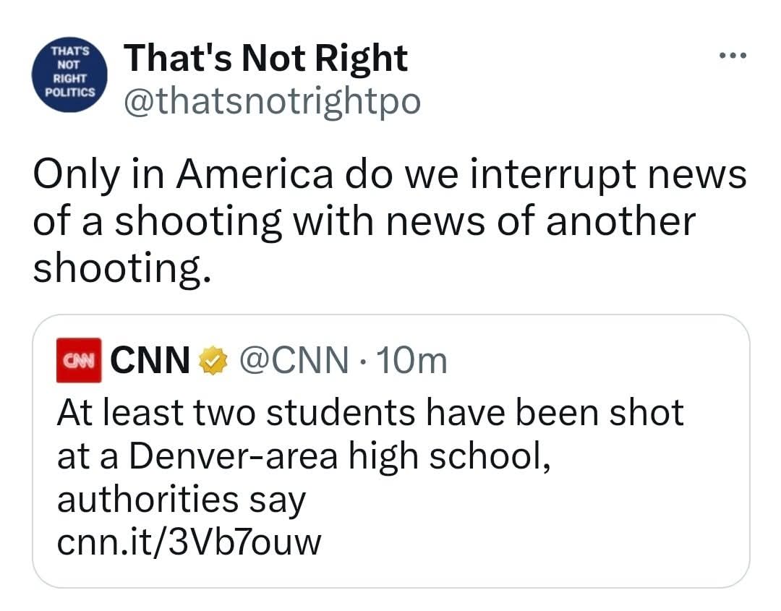Click the "authorities say" line
Viewport: 781px width, 611px height.
tap(181, 500)
